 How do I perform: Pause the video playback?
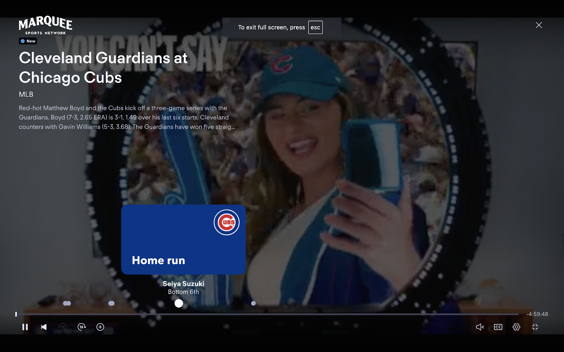coord(25,327)
